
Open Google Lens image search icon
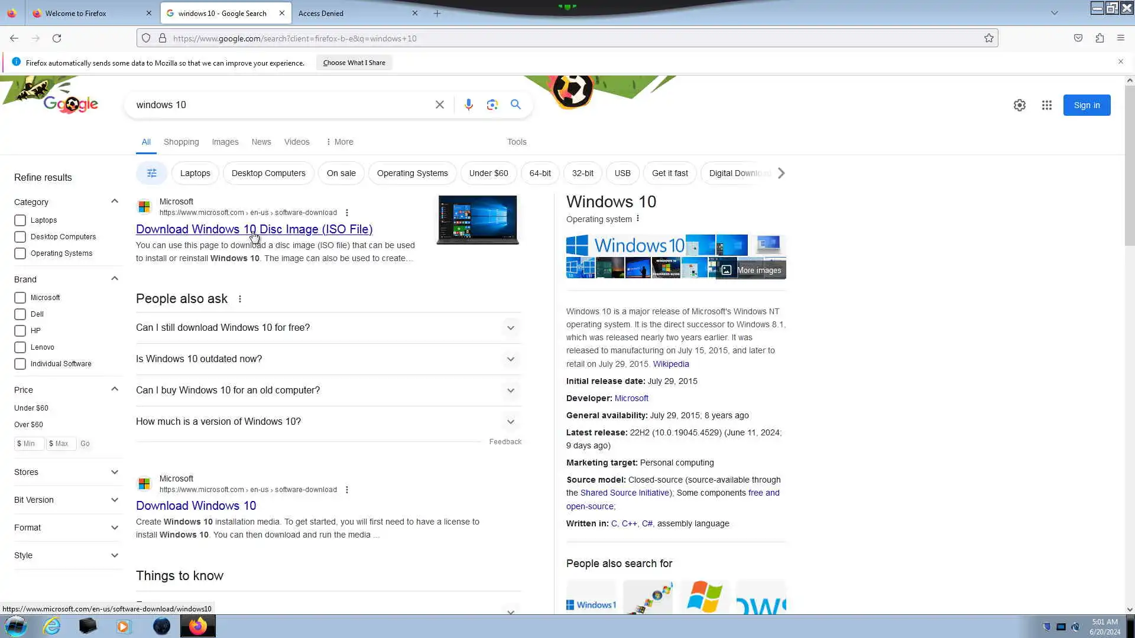pyautogui.click(x=492, y=105)
